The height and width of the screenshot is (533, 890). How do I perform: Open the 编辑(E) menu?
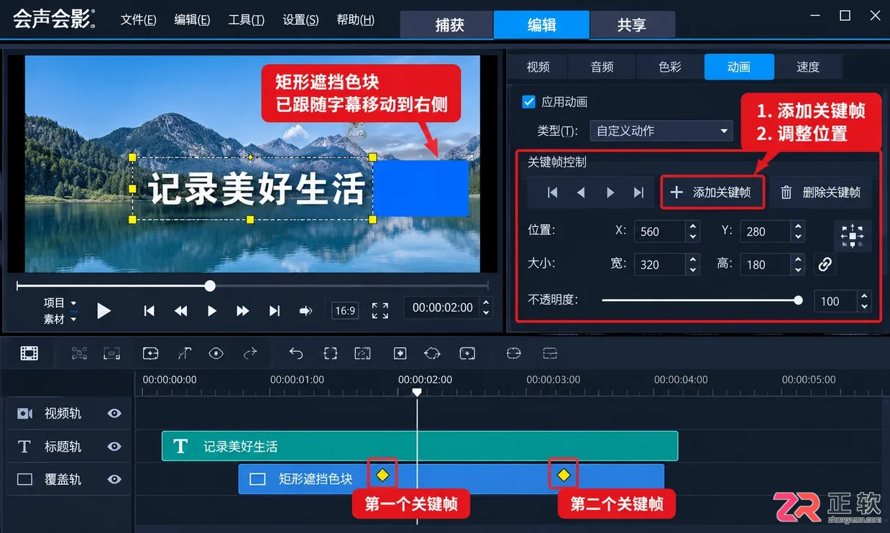(x=192, y=20)
